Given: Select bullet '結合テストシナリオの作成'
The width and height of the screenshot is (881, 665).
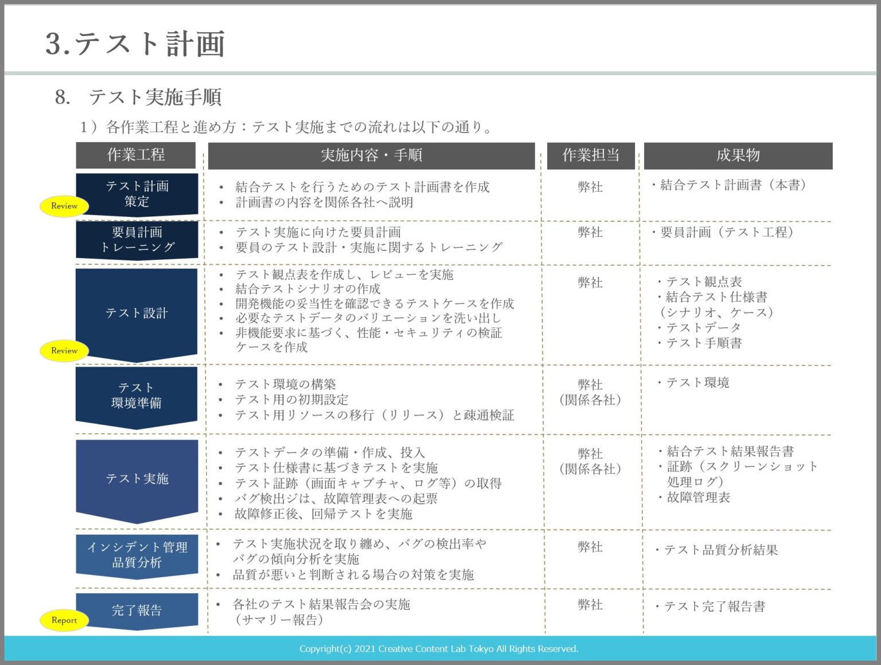Looking at the screenshot, I should [x=308, y=289].
